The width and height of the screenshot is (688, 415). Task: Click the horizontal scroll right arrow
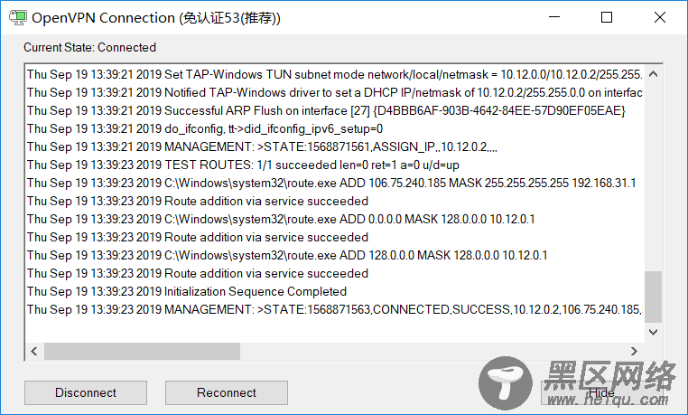click(x=634, y=351)
